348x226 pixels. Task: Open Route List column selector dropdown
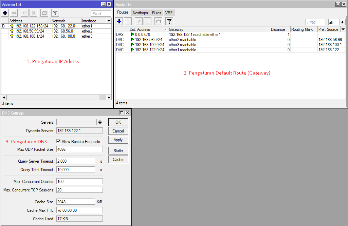(x=343, y=29)
